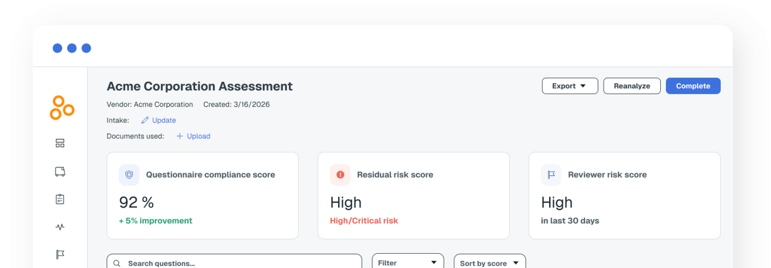This screenshot has height=268, width=771.
Task: Click the magnifier icon in search box
Action: point(117,263)
